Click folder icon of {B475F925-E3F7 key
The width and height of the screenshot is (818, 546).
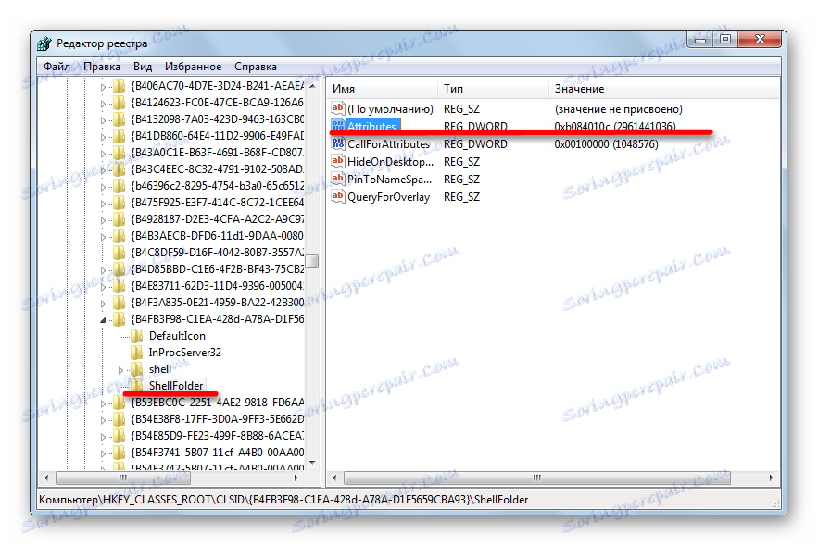(x=120, y=202)
